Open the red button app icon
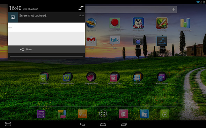Viewport: 206px width, 128px height. tap(115, 23)
